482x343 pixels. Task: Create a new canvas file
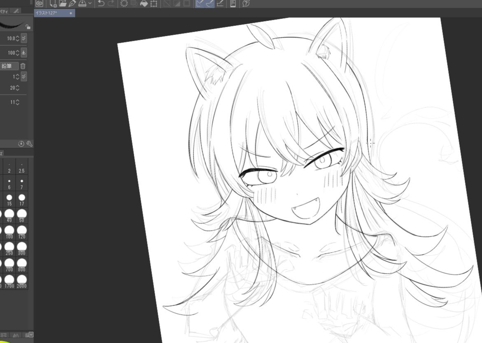[x=53, y=3]
